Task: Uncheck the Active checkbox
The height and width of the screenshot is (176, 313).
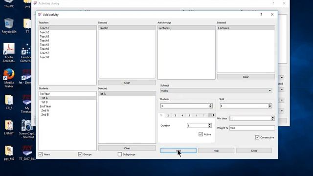Action: pyautogui.click(x=201, y=134)
